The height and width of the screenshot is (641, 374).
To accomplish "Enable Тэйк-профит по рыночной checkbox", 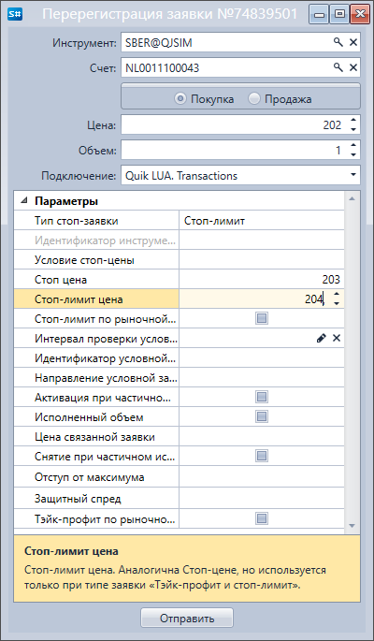I will pos(261,518).
